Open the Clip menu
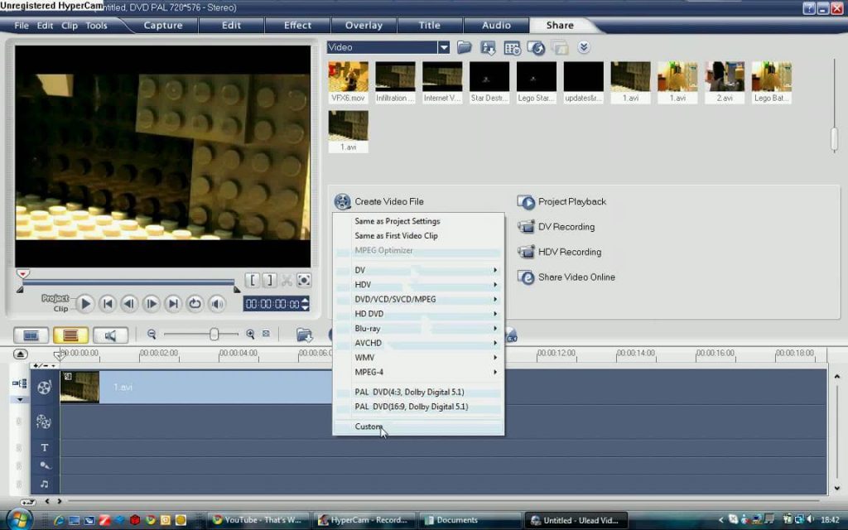848x530 pixels. 70,25
